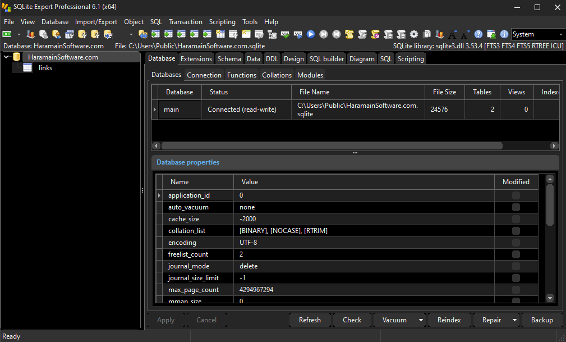Click the window with green download arrow
This screenshot has height=342, width=566.
point(491,34)
